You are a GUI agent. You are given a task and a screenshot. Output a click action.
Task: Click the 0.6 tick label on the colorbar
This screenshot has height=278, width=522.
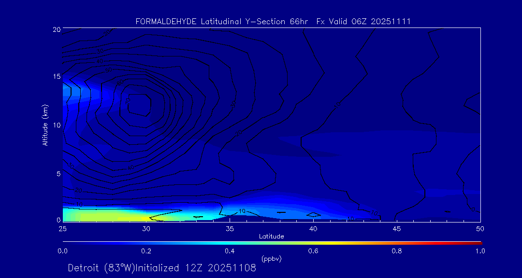pyautogui.click(x=313, y=251)
